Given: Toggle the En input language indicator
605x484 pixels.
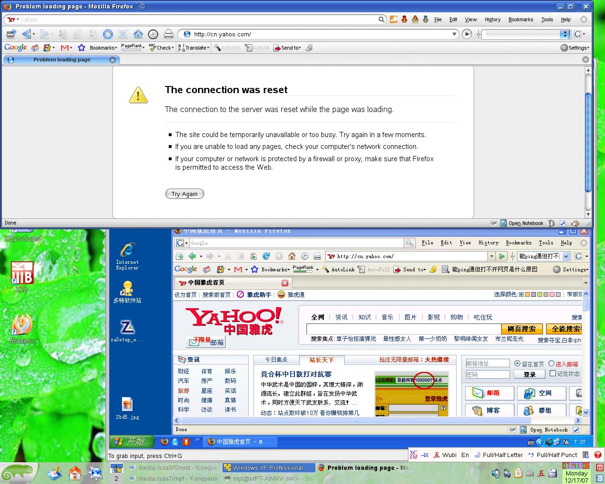Looking at the screenshot, I should tap(465, 455).
